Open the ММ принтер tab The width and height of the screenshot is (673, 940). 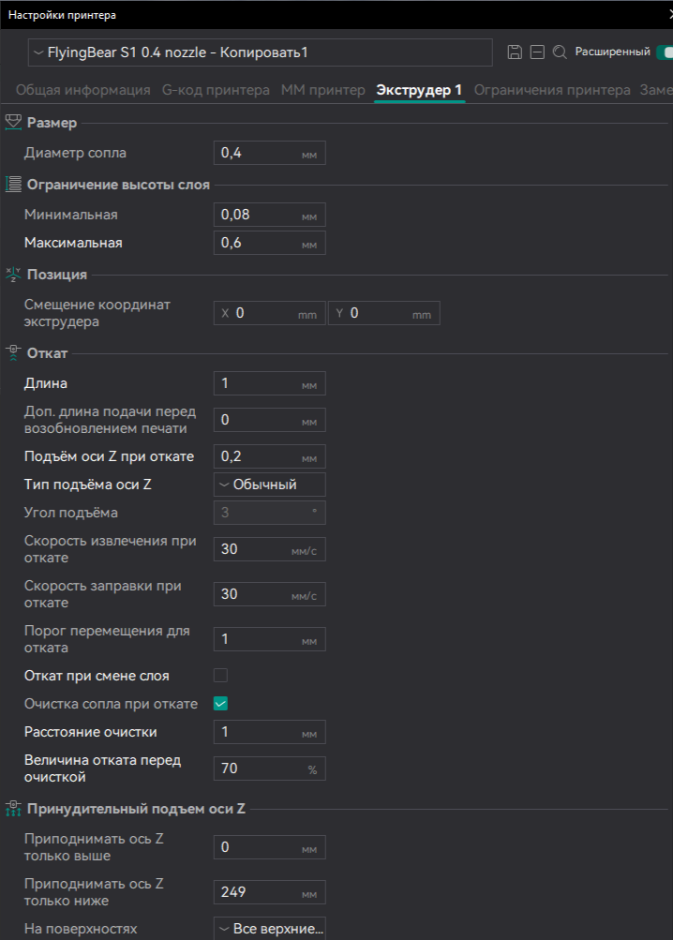(x=322, y=90)
